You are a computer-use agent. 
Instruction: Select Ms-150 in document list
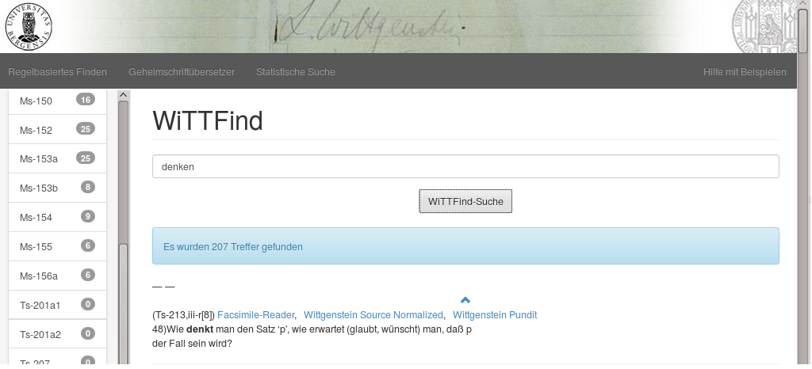57,101
